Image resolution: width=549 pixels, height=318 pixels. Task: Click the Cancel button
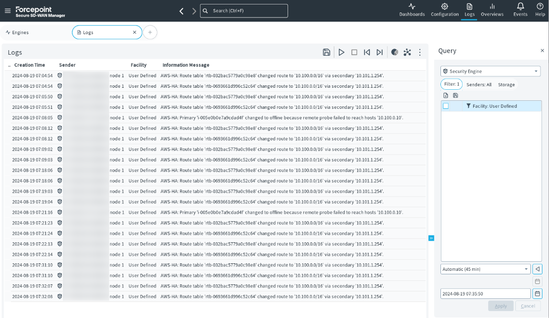(x=528, y=306)
